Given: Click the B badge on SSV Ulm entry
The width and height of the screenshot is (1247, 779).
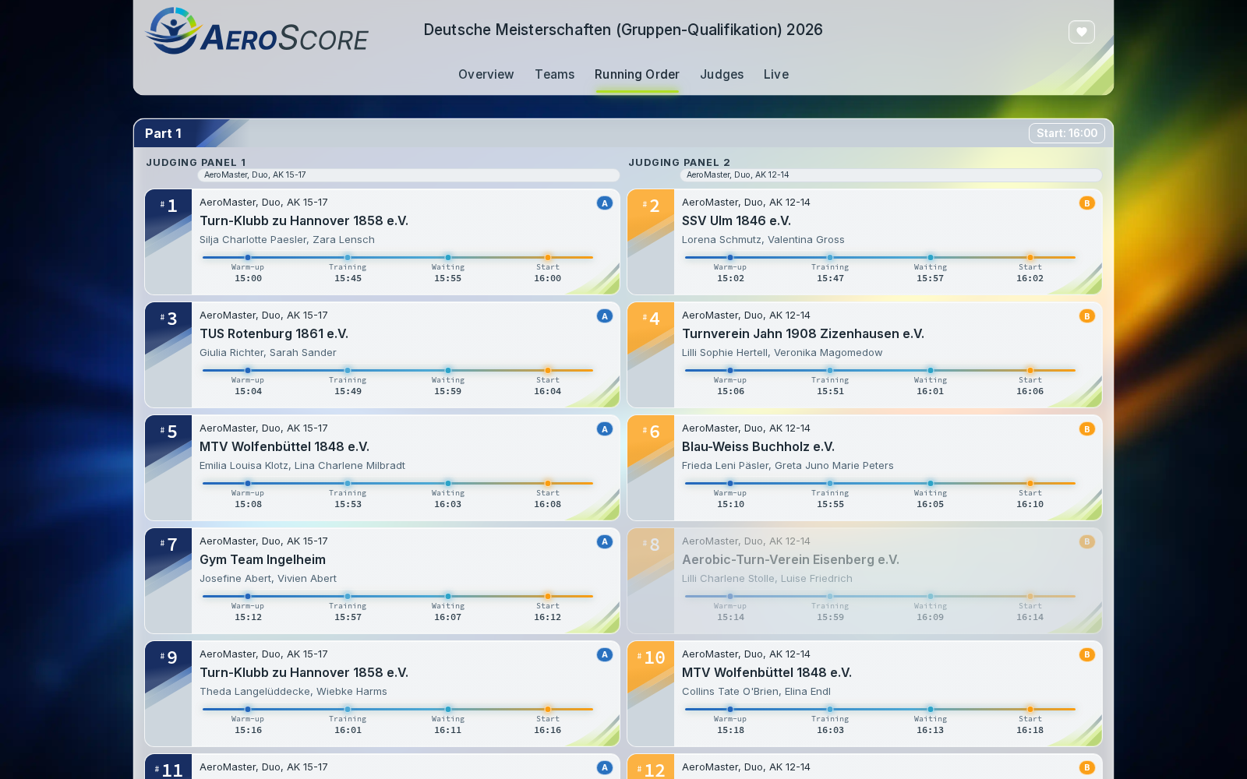Looking at the screenshot, I should point(1086,203).
